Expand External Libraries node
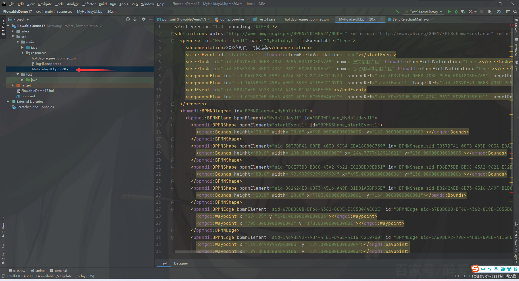 pyautogui.click(x=8, y=101)
